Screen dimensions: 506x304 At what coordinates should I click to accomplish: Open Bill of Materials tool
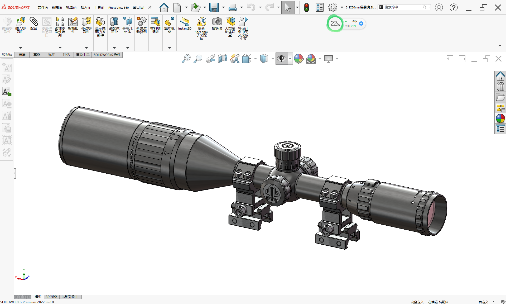[x=155, y=25]
